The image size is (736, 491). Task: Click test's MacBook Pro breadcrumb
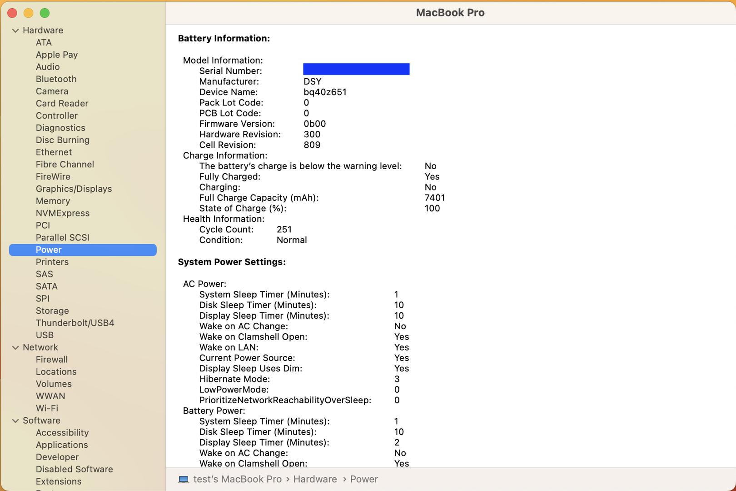coord(237,479)
